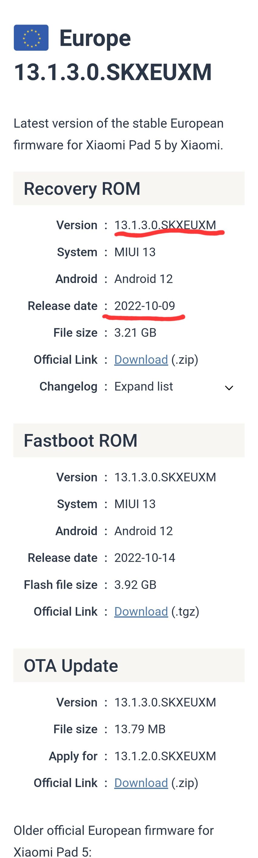Viewport: 258px width, 858px height.
Task: Download the Fastboot ROM tgz file
Action: 141,612
